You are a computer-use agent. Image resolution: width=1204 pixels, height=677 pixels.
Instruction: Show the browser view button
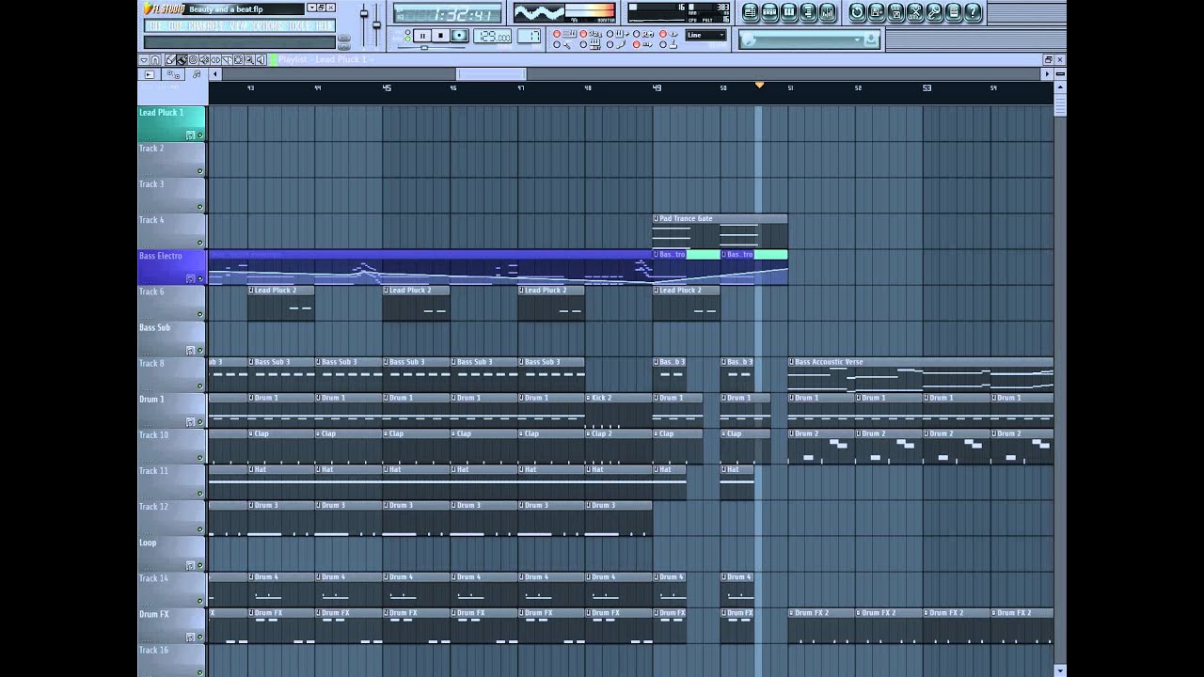click(808, 12)
